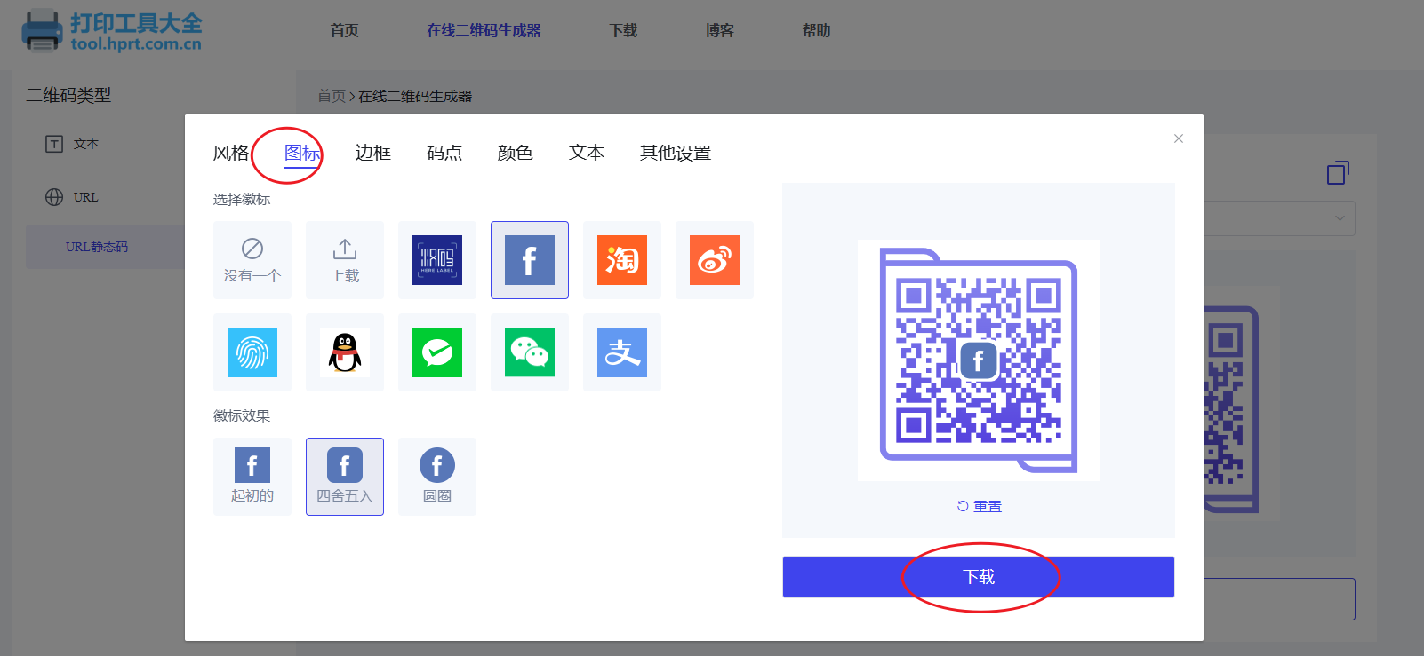Click the QR code preview image

click(x=979, y=360)
